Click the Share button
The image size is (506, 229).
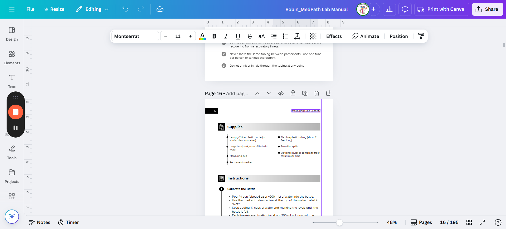pyautogui.click(x=487, y=9)
